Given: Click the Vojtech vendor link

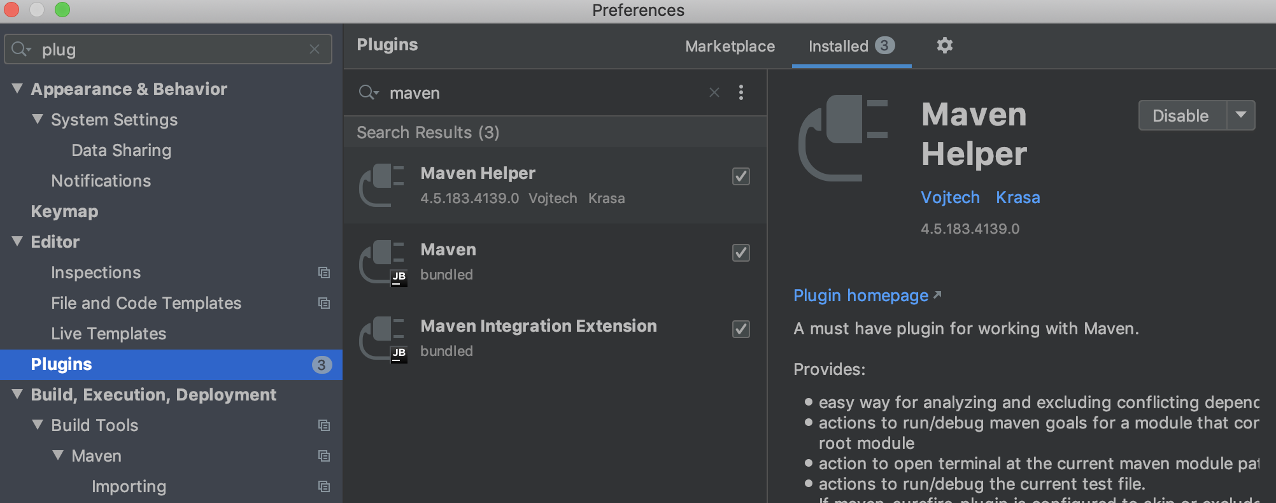Looking at the screenshot, I should click(950, 197).
